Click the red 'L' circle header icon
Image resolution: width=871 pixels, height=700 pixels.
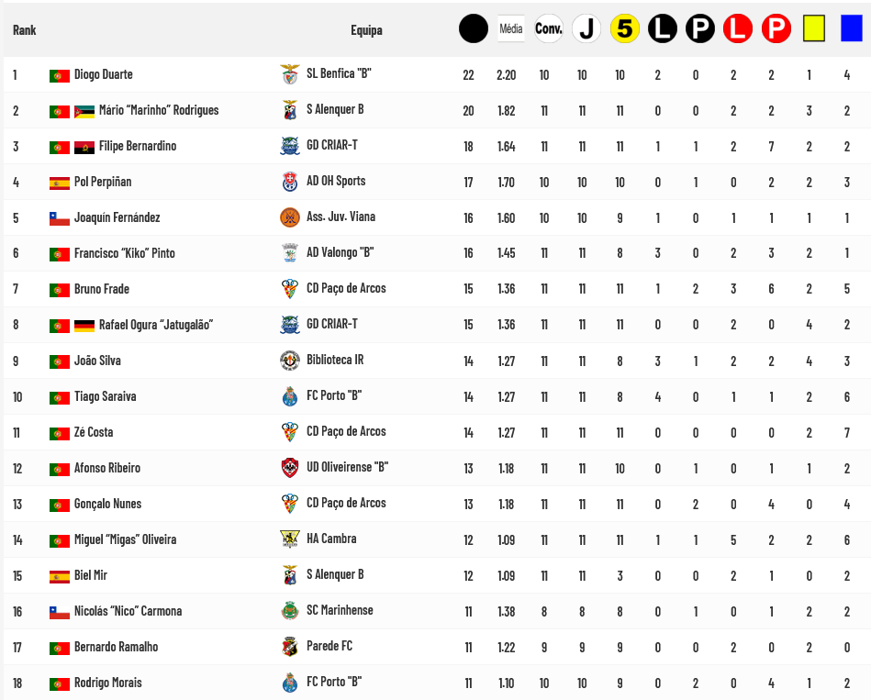[x=737, y=29]
